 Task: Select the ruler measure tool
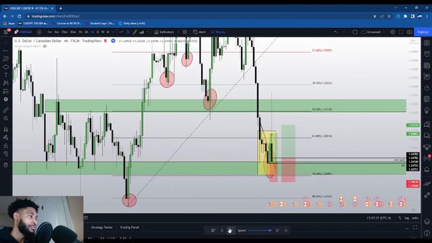(x=6, y=110)
